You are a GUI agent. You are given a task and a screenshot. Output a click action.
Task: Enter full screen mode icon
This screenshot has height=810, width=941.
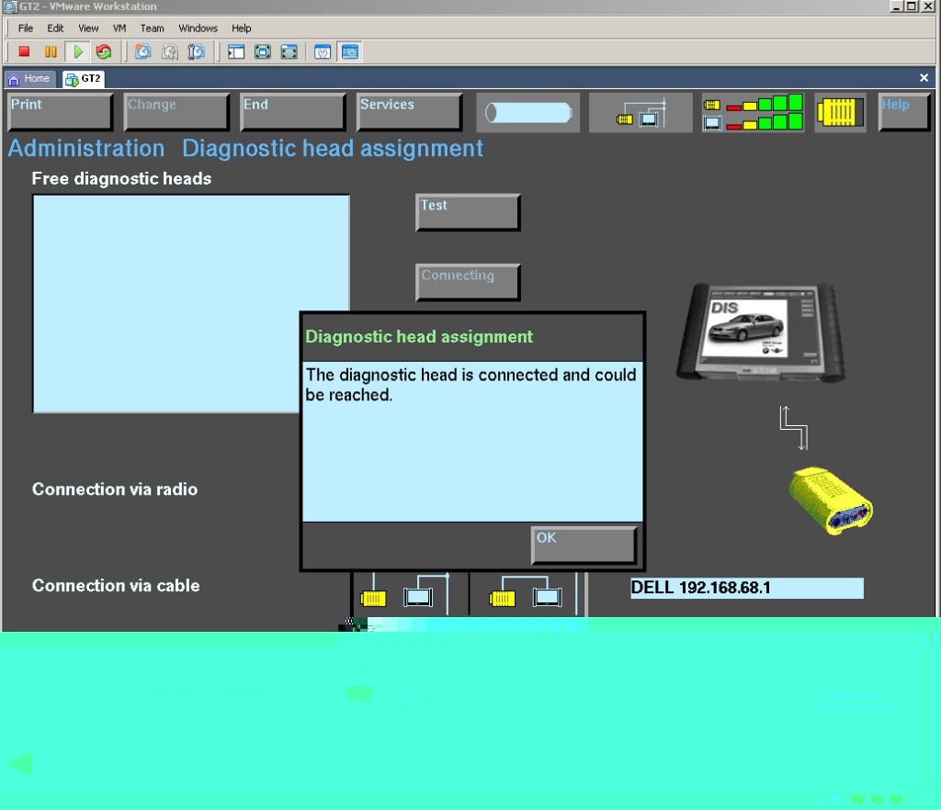(263, 52)
